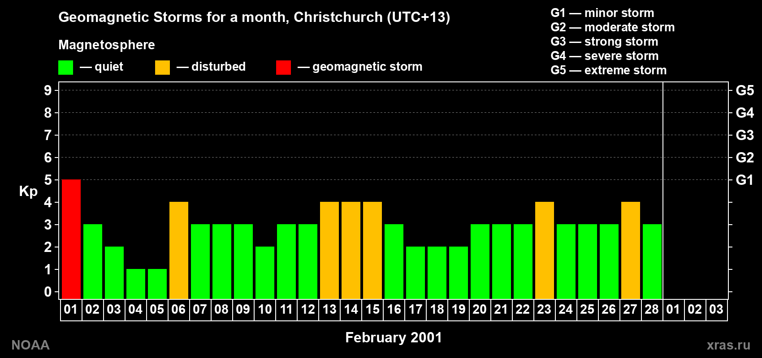The height and width of the screenshot is (358, 762).
Task: Select the orange bar for February 27
Action: click(x=631, y=251)
